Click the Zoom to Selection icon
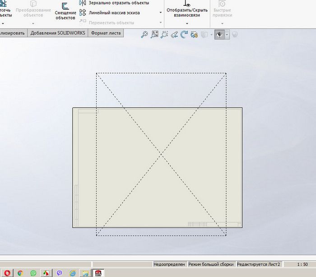 click(x=164, y=34)
